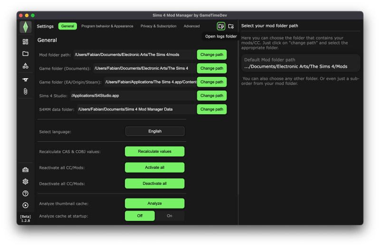Open Privacy & Subscription tab
The image size is (380, 247).
click(x=159, y=26)
